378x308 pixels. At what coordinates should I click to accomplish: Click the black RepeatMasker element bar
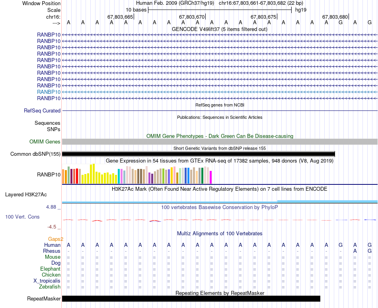(x=191, y=298)
